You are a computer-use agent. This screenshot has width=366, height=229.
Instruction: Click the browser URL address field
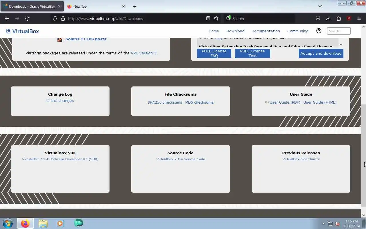[x=136, y=19]
